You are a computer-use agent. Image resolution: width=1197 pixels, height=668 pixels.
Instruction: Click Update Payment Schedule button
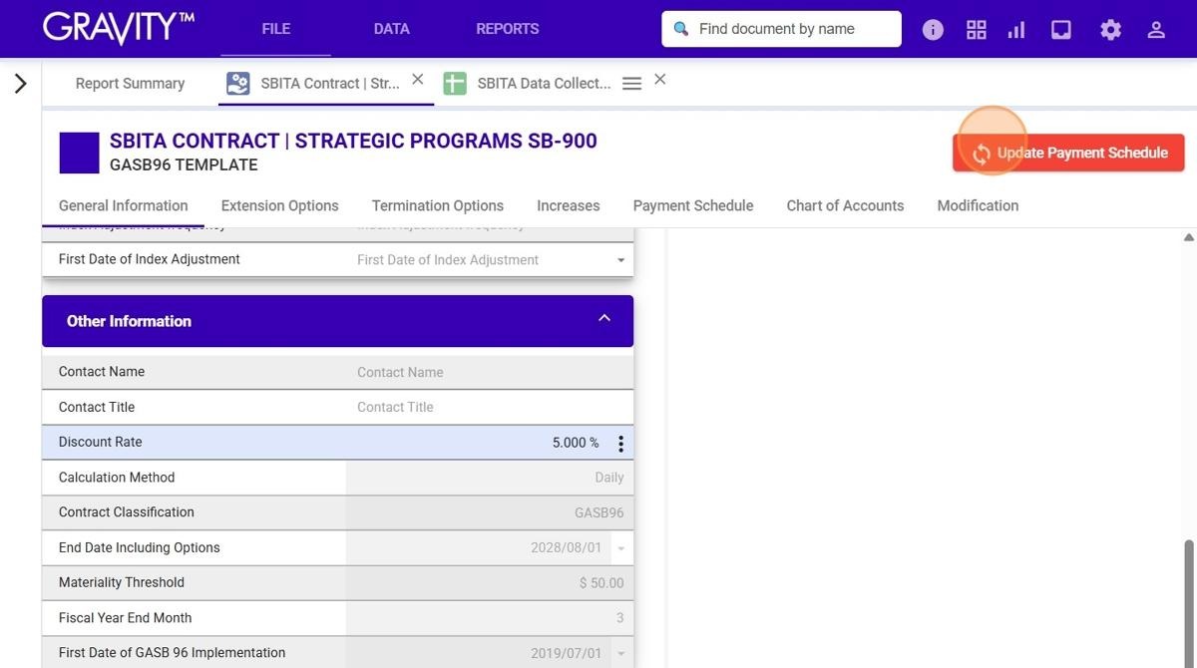click(1068, 154)
